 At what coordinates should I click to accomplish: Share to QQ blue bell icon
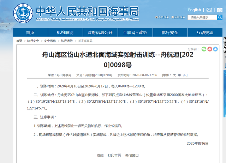click(215, 49)
